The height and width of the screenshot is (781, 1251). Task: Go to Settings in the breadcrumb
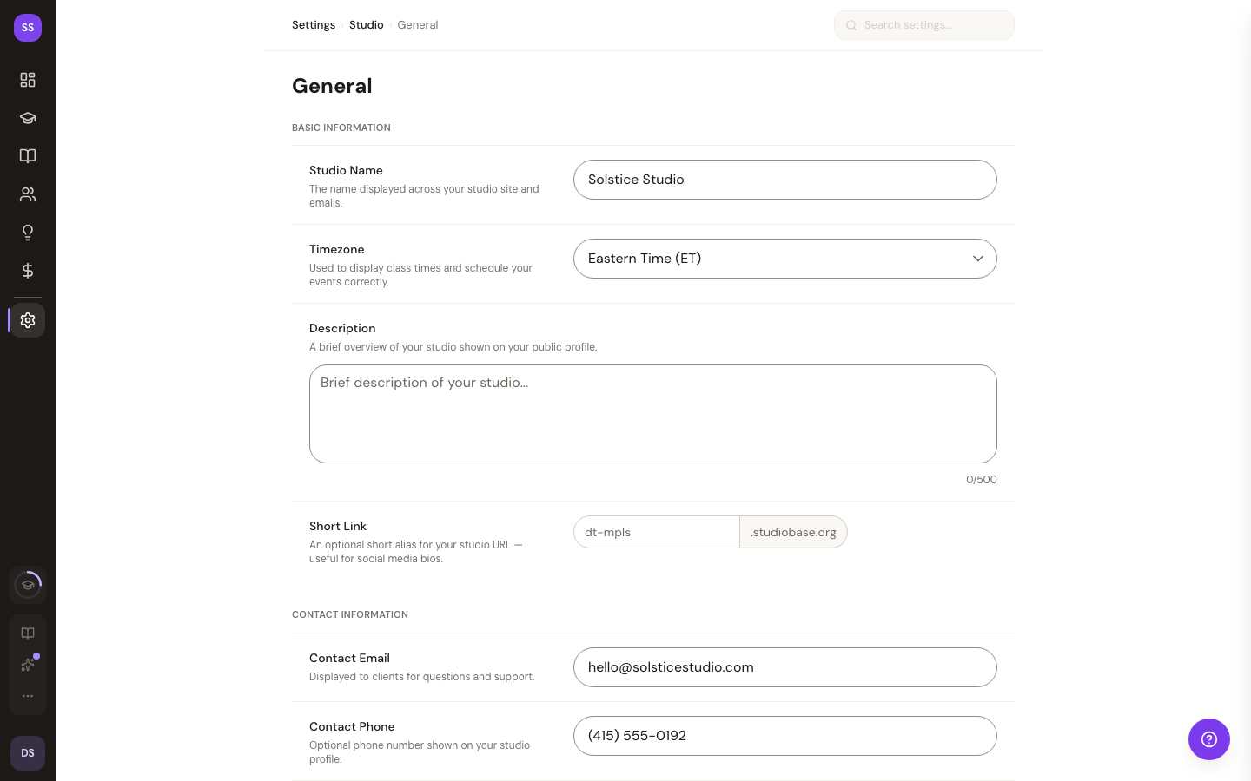click(x=314, y=25)
